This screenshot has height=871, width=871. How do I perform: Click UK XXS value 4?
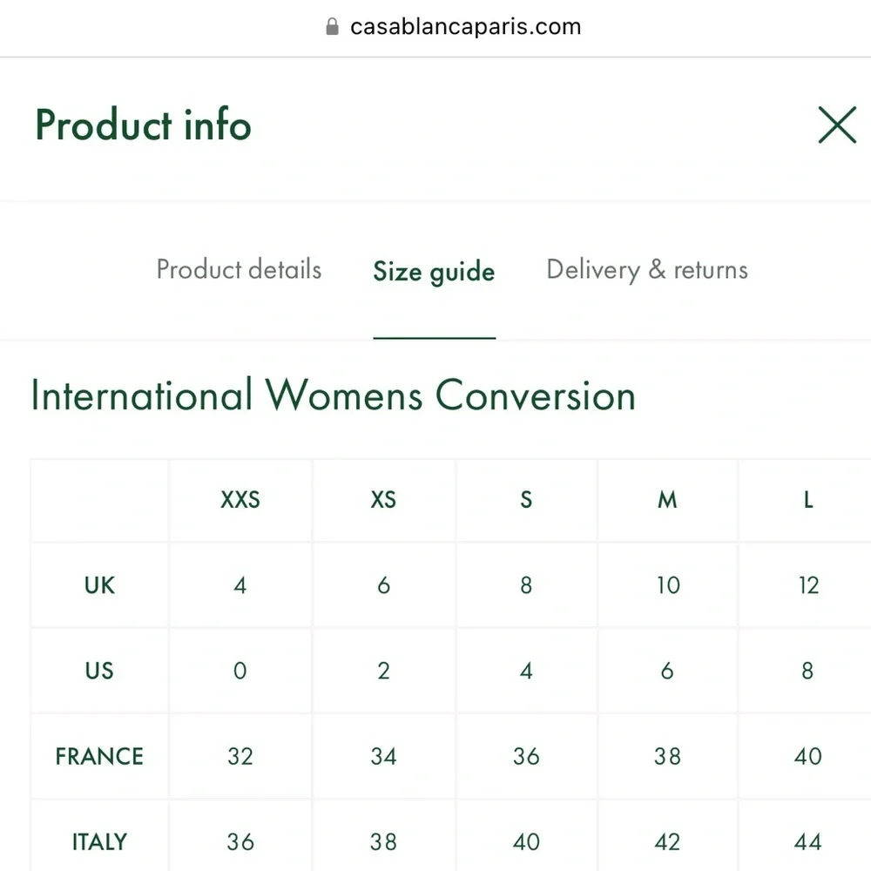point(240,585)
